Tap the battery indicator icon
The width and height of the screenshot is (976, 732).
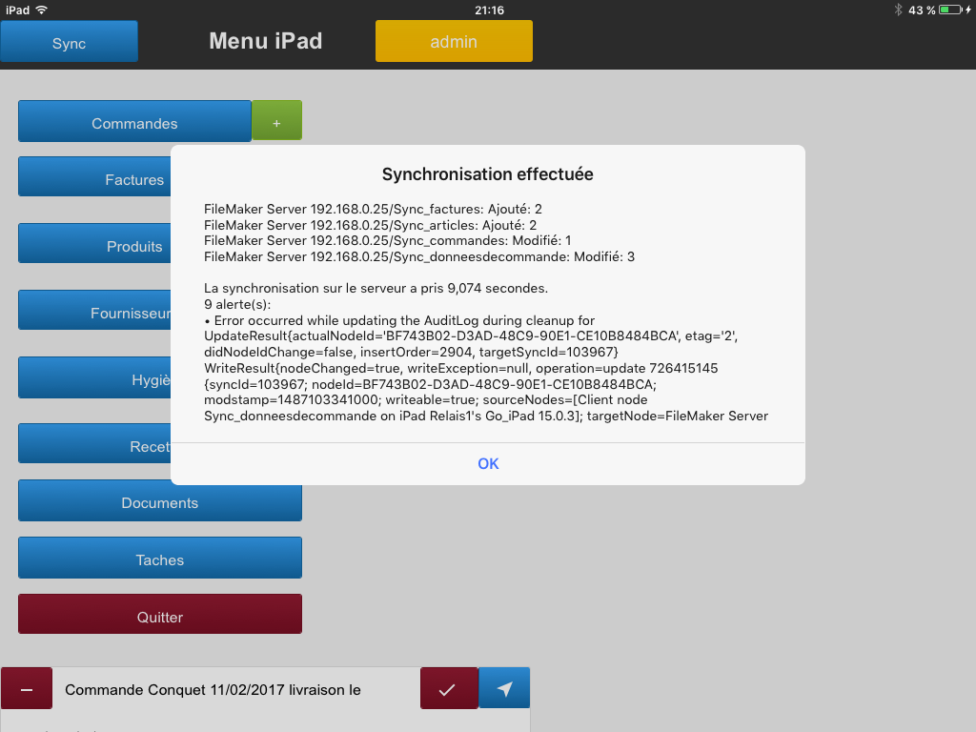950,10
